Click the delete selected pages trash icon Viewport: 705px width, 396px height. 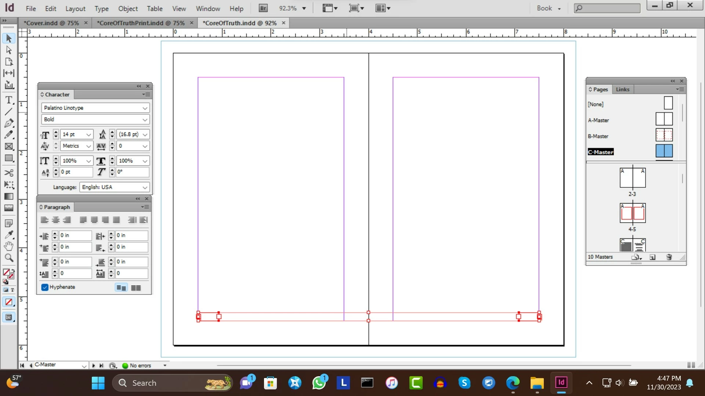669,257
